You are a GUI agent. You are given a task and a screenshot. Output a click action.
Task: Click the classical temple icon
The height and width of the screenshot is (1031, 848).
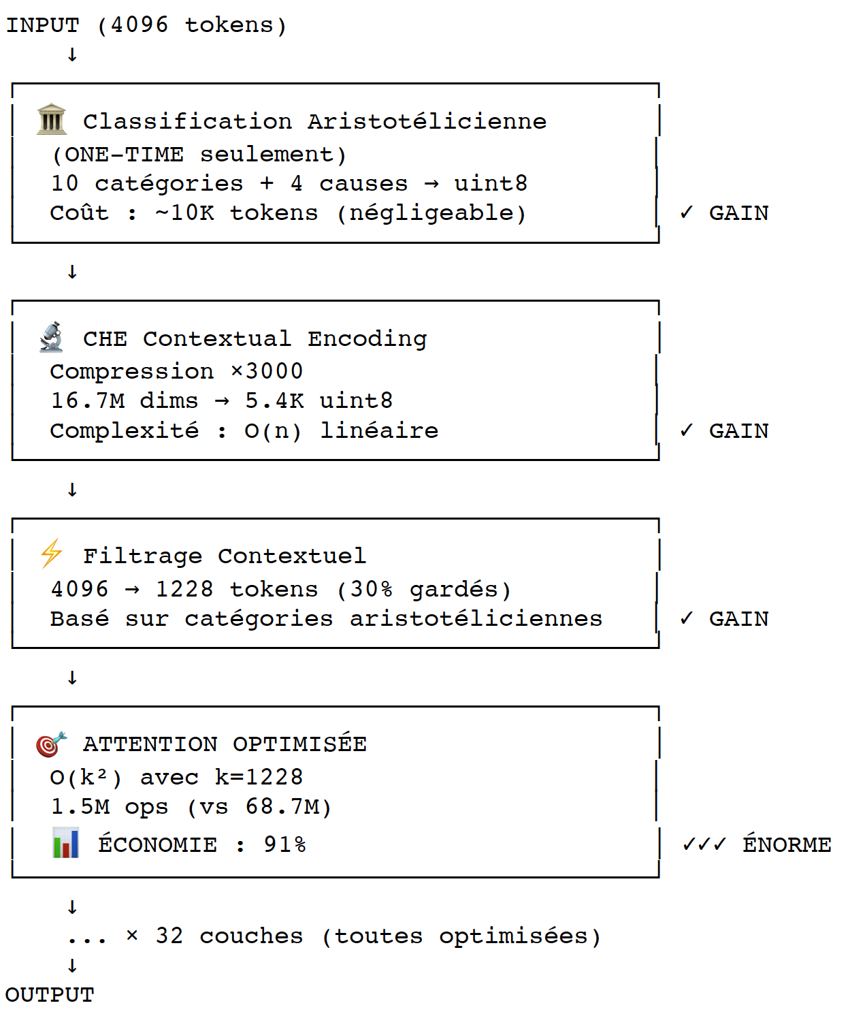(x=52, y=120)
